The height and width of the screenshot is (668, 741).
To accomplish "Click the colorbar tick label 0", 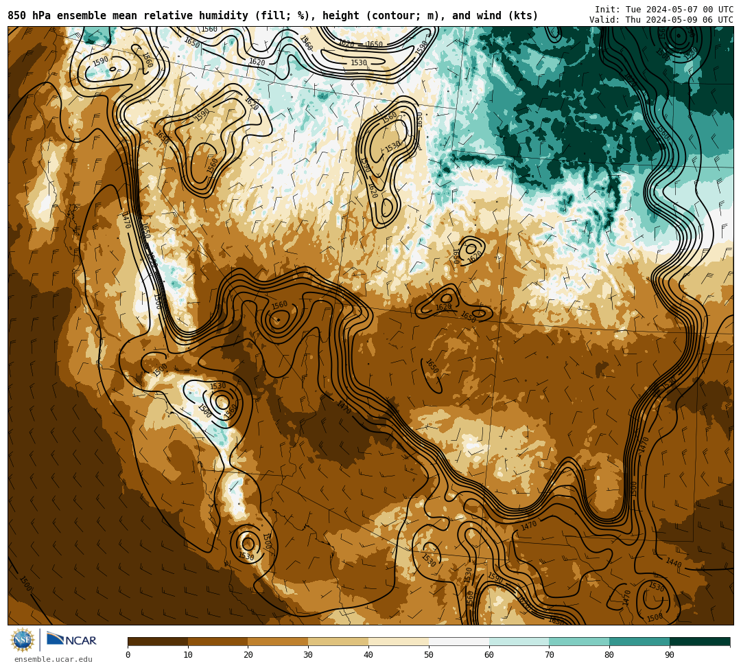I will [128, 655].
